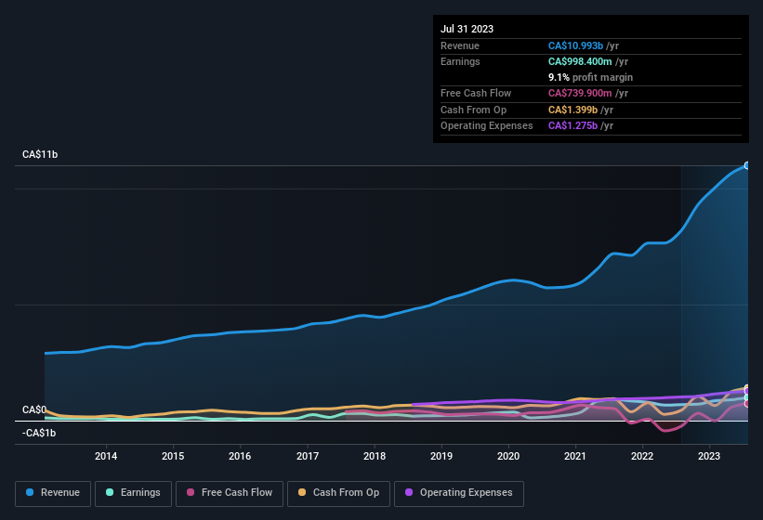
Task: Click the 2014 x-axis label
Action: [106, 456]
